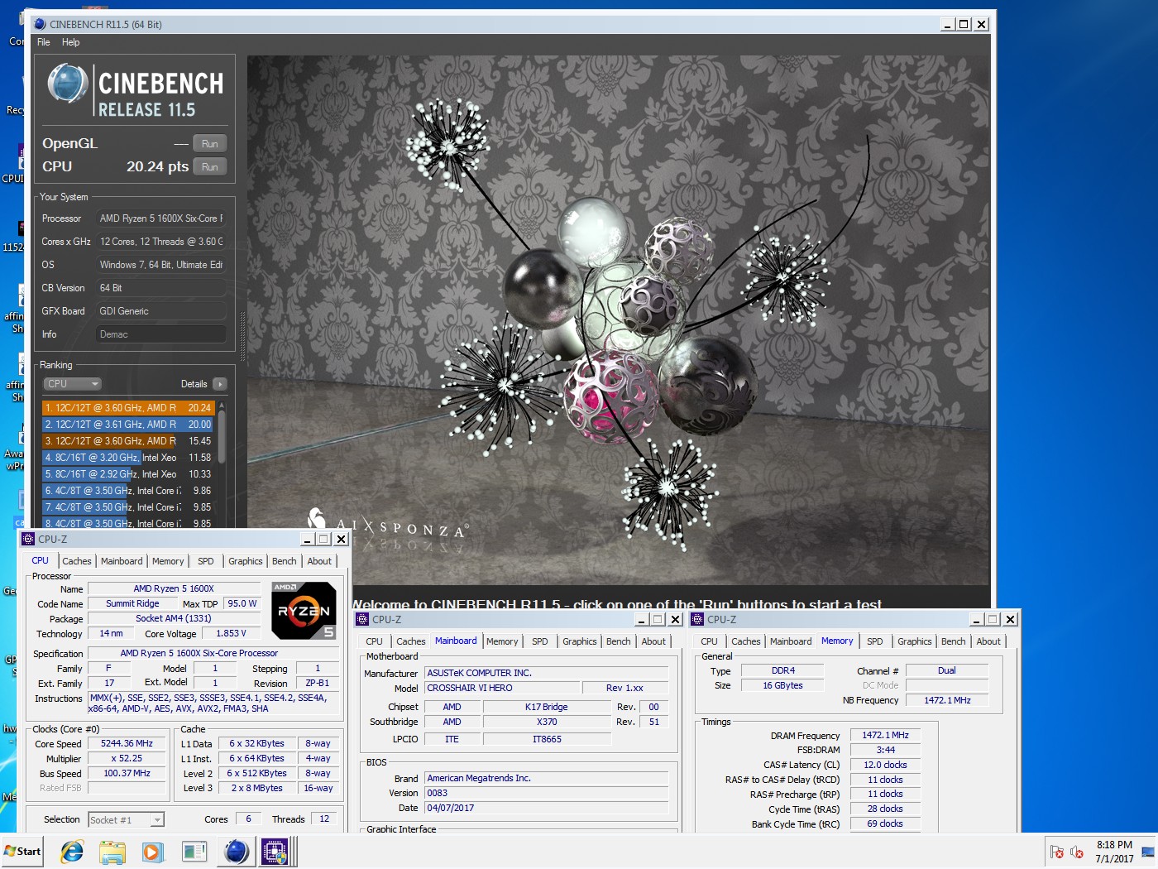Click the Details label in Ranking panel
Image resolution: width=1158 pixels, height=869 pixels.
point(194,384)
